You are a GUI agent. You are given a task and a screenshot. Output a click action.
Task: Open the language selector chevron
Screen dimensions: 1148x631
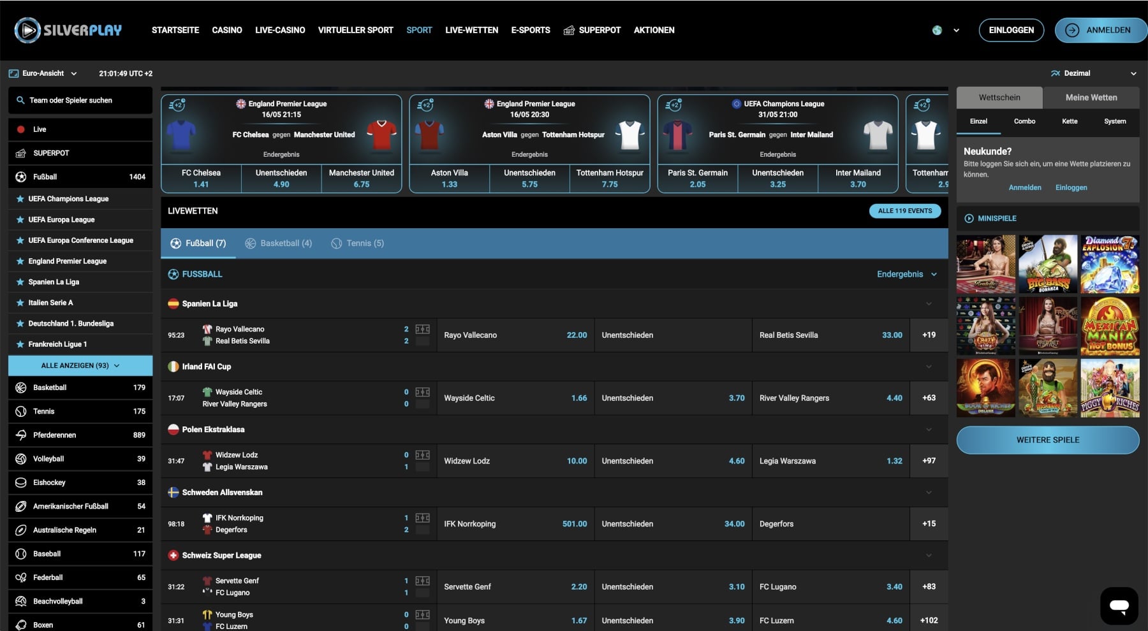(x=956, y=30)
